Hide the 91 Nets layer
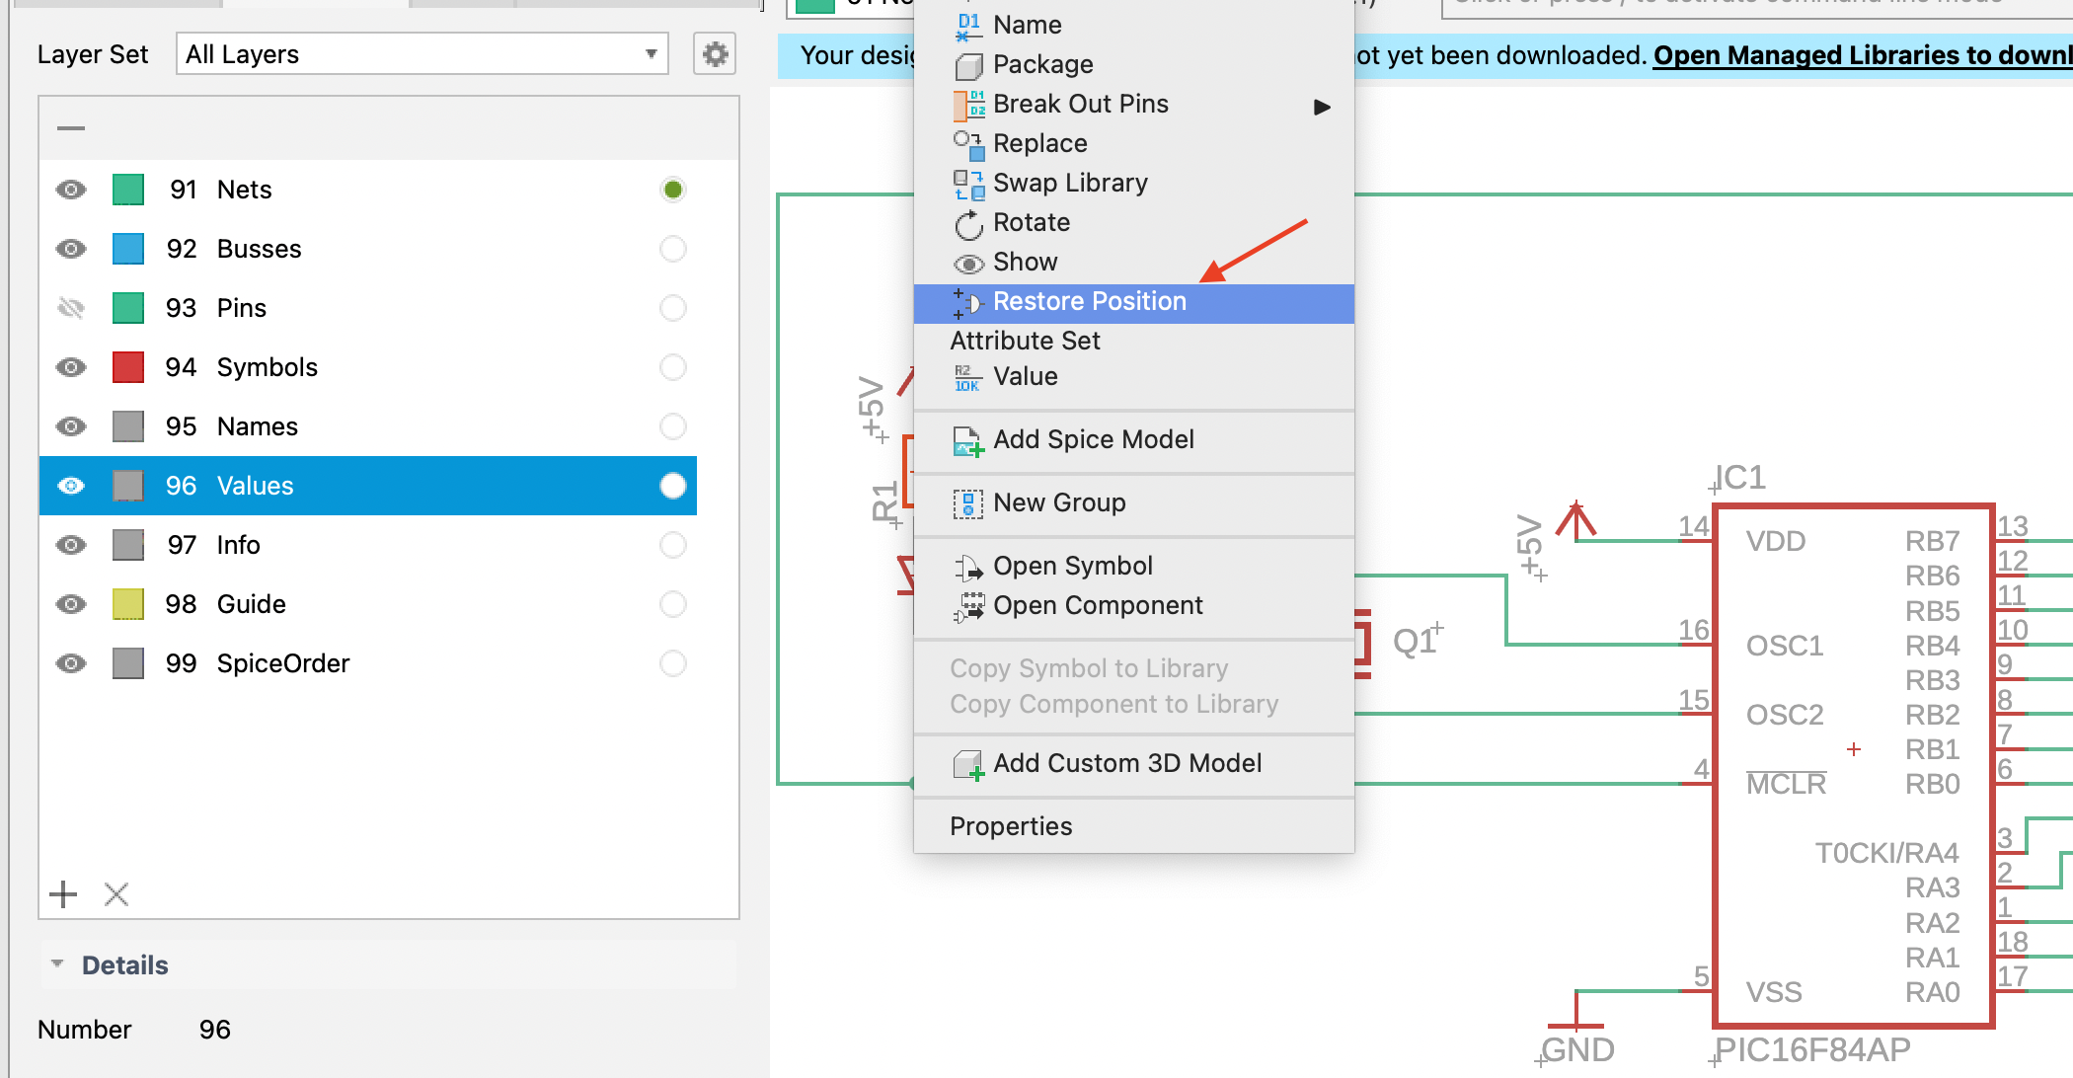The image size is (2073, 1078). click(x=71, y=190)
